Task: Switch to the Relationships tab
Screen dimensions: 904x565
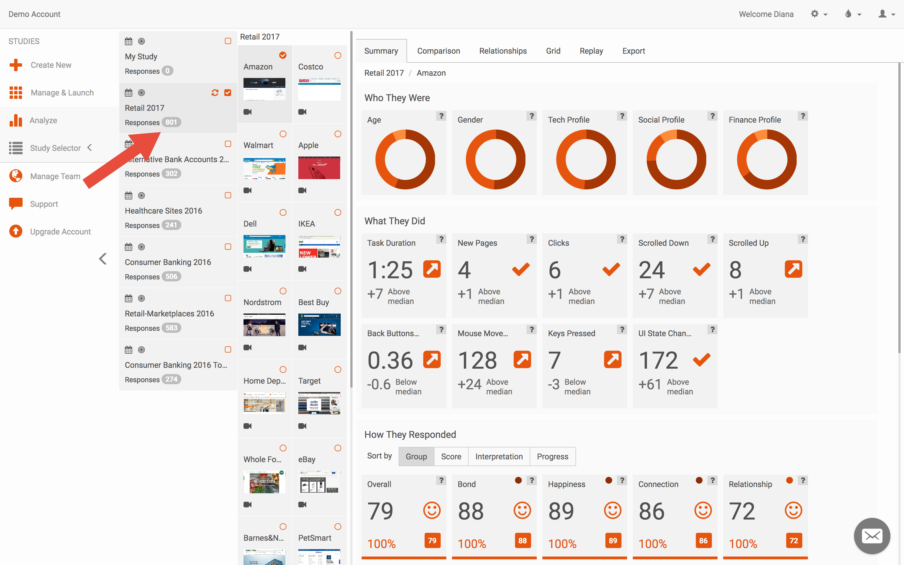Action: pos(503,51)
